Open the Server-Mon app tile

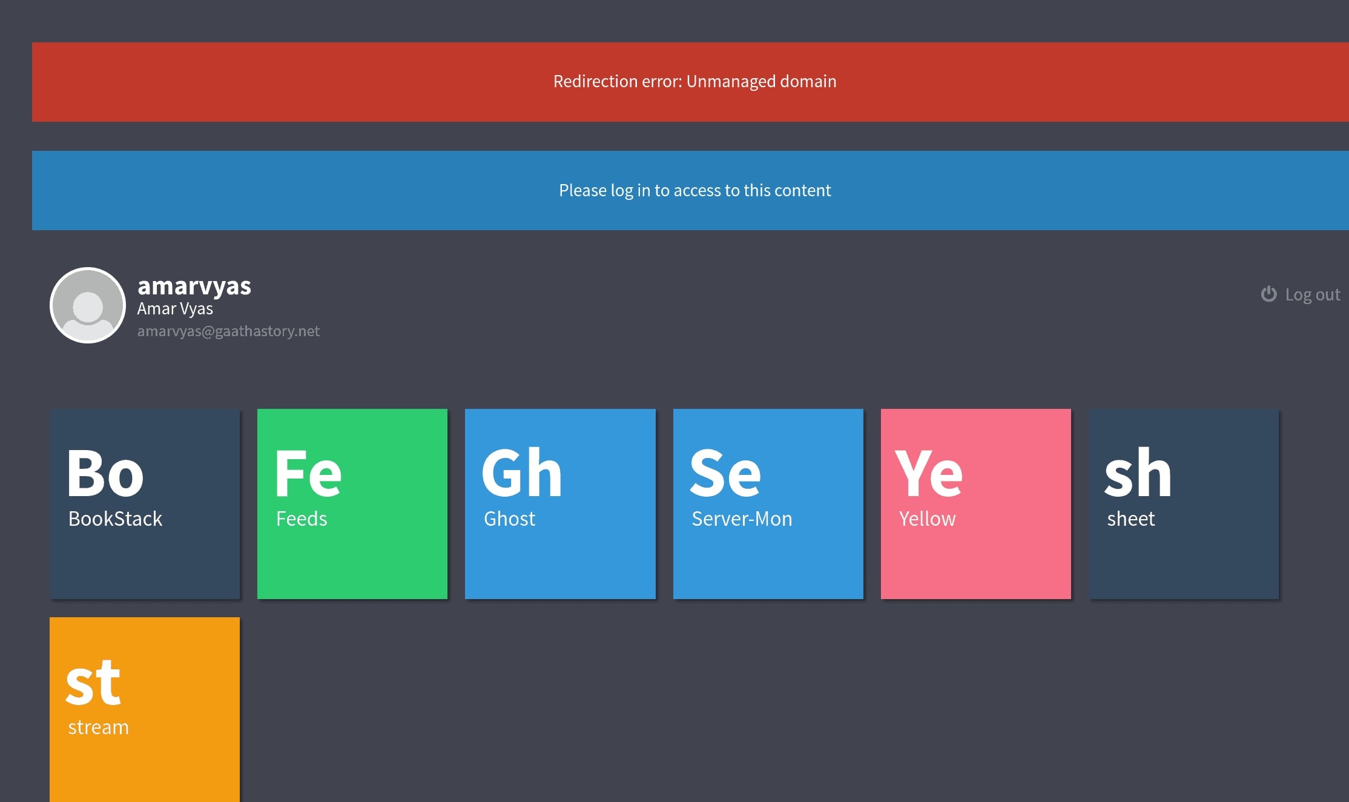[x=768, y=504]
